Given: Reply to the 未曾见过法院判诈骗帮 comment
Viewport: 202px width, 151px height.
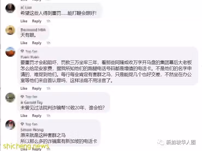Looking at the screenshot, I should (x=37, y=116).
